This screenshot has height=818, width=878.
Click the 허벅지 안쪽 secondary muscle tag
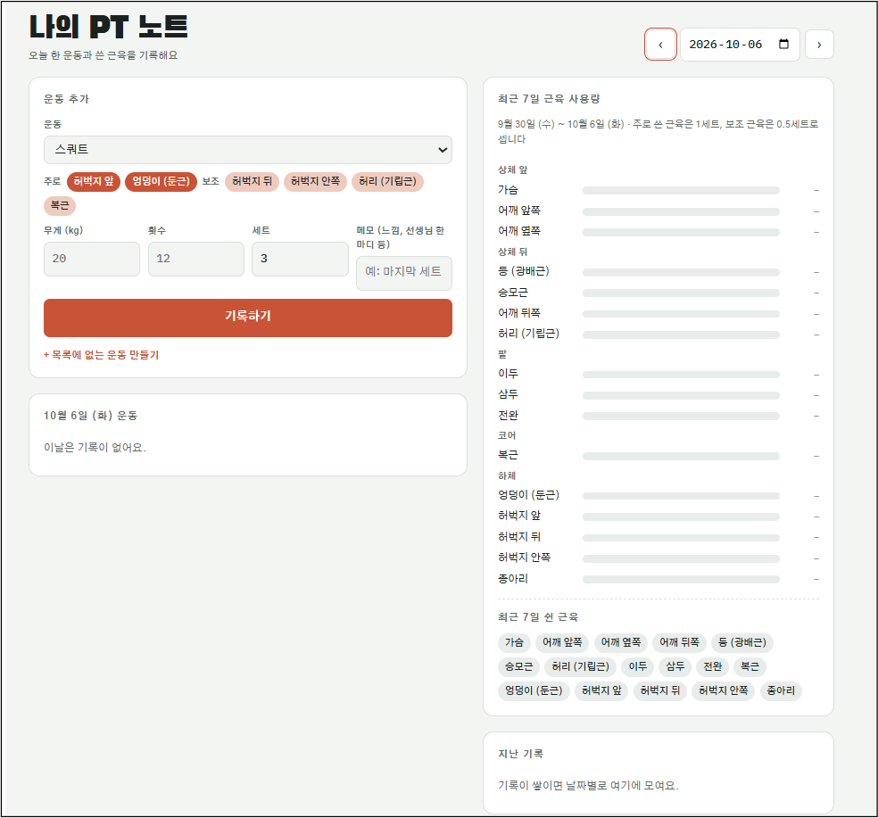point(315,181)
